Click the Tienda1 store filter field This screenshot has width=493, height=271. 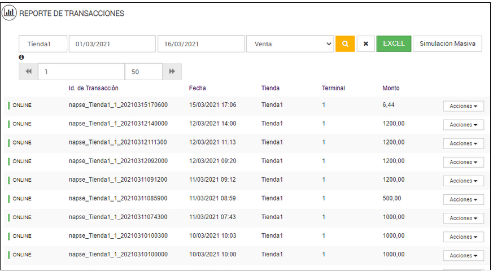pyautogui.click(x=43, y=44)
